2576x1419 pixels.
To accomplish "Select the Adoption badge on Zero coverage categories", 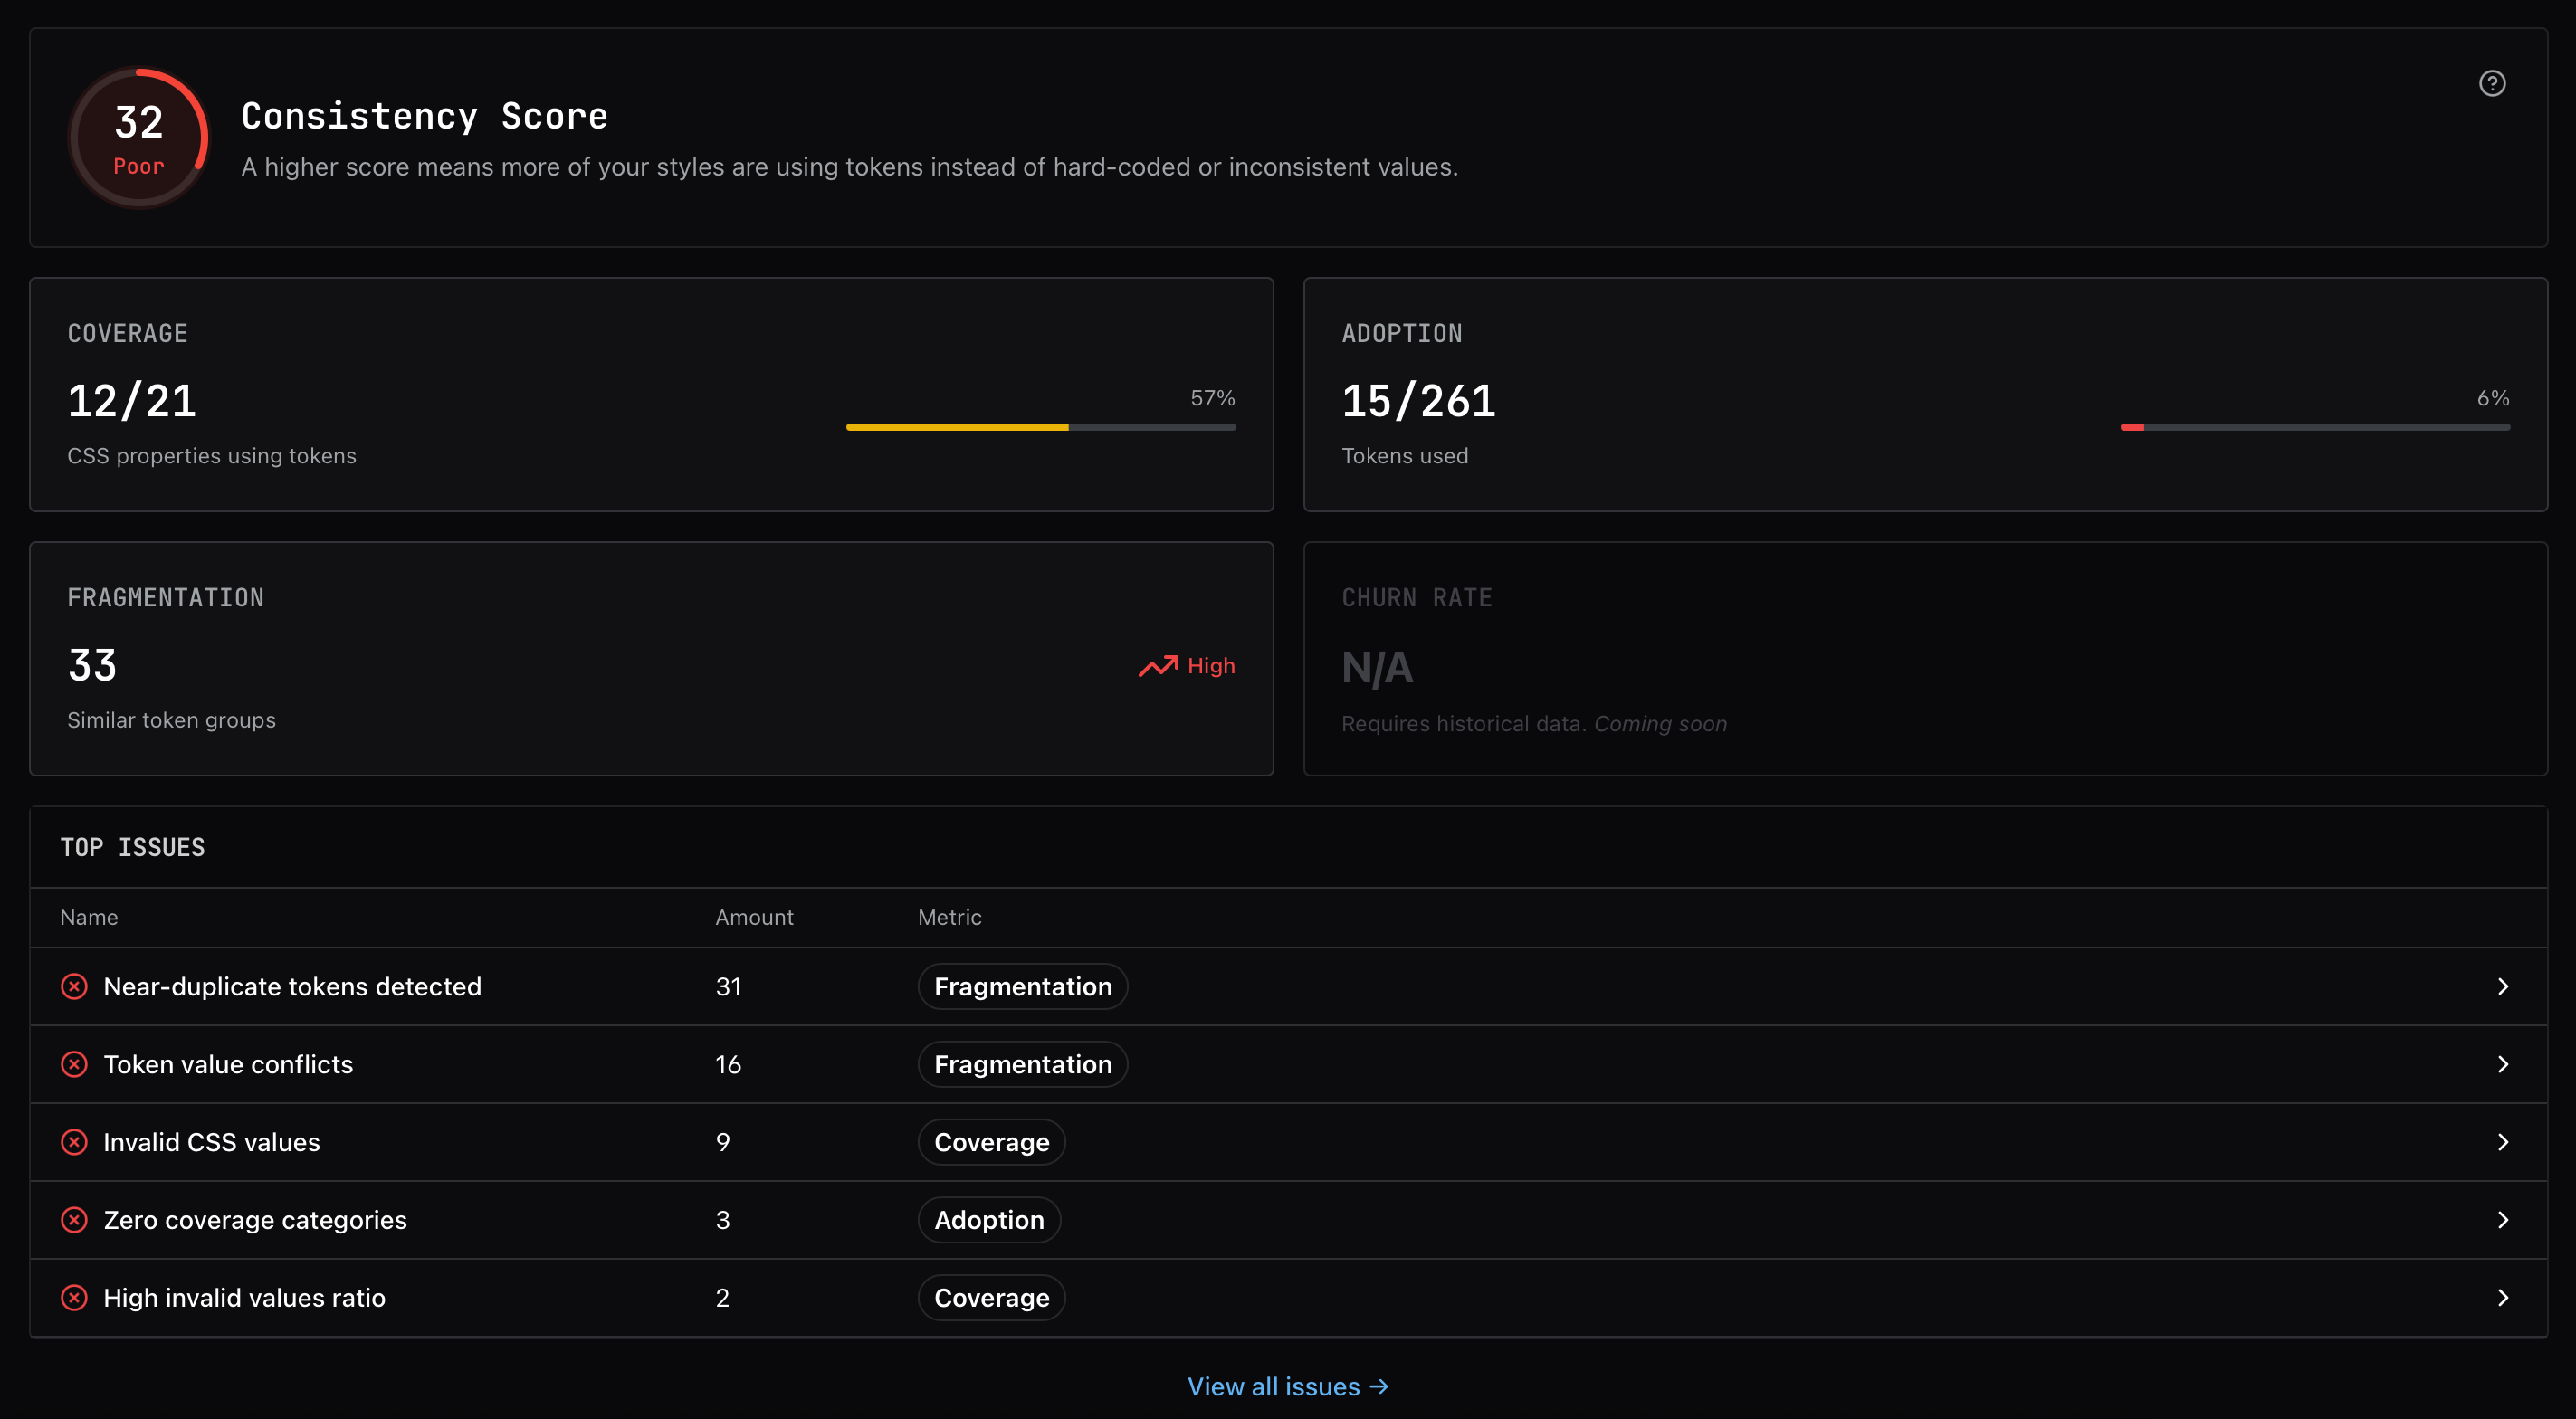I will pyautogui.click(x=988, y=1219).
